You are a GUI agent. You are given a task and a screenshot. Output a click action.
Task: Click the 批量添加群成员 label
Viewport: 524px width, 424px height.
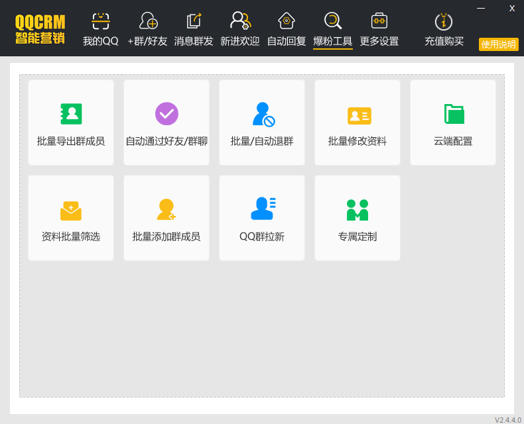pos(166,237)
